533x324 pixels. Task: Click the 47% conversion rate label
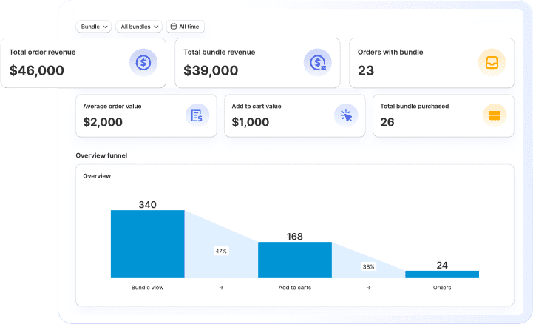pos(221,251)
